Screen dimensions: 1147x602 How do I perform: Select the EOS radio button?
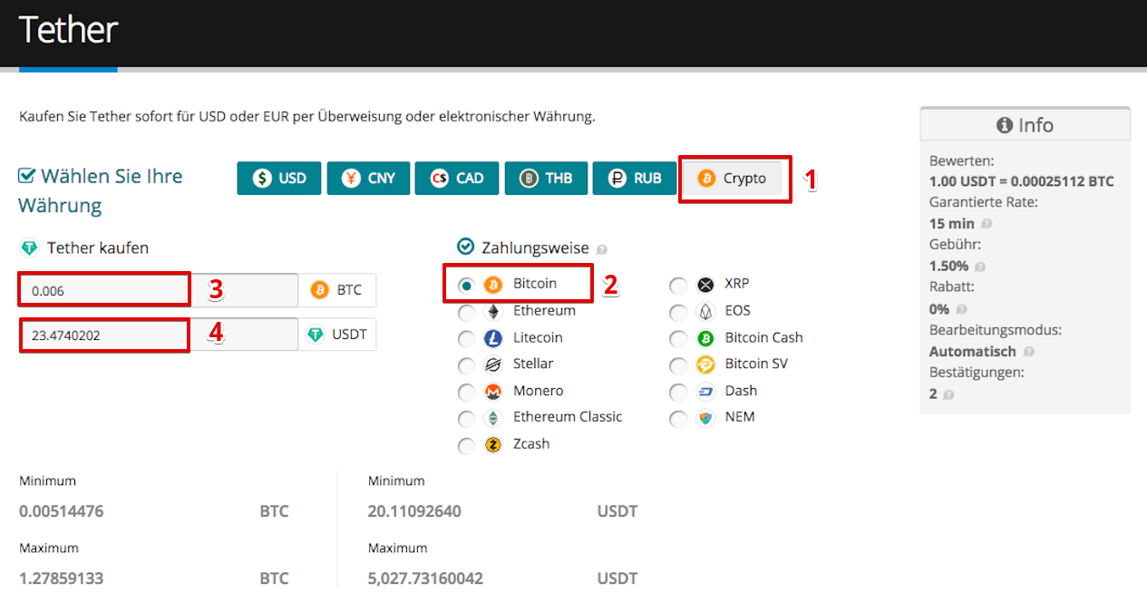click(x=678, y=313)
